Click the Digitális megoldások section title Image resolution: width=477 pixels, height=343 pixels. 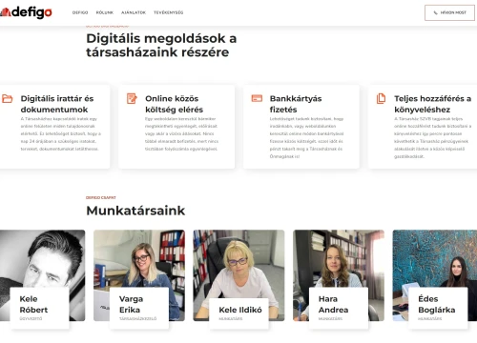[x=161, y=45]
